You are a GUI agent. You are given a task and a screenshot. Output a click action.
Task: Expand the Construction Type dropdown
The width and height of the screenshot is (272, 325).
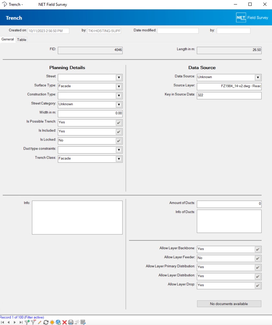tap(119, 96)
